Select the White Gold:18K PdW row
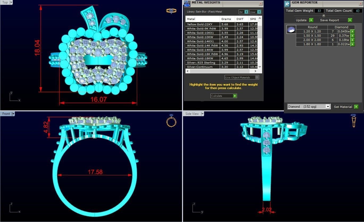Screen dimensions: 364x222 pyautogui.click(x=222, y=54)
